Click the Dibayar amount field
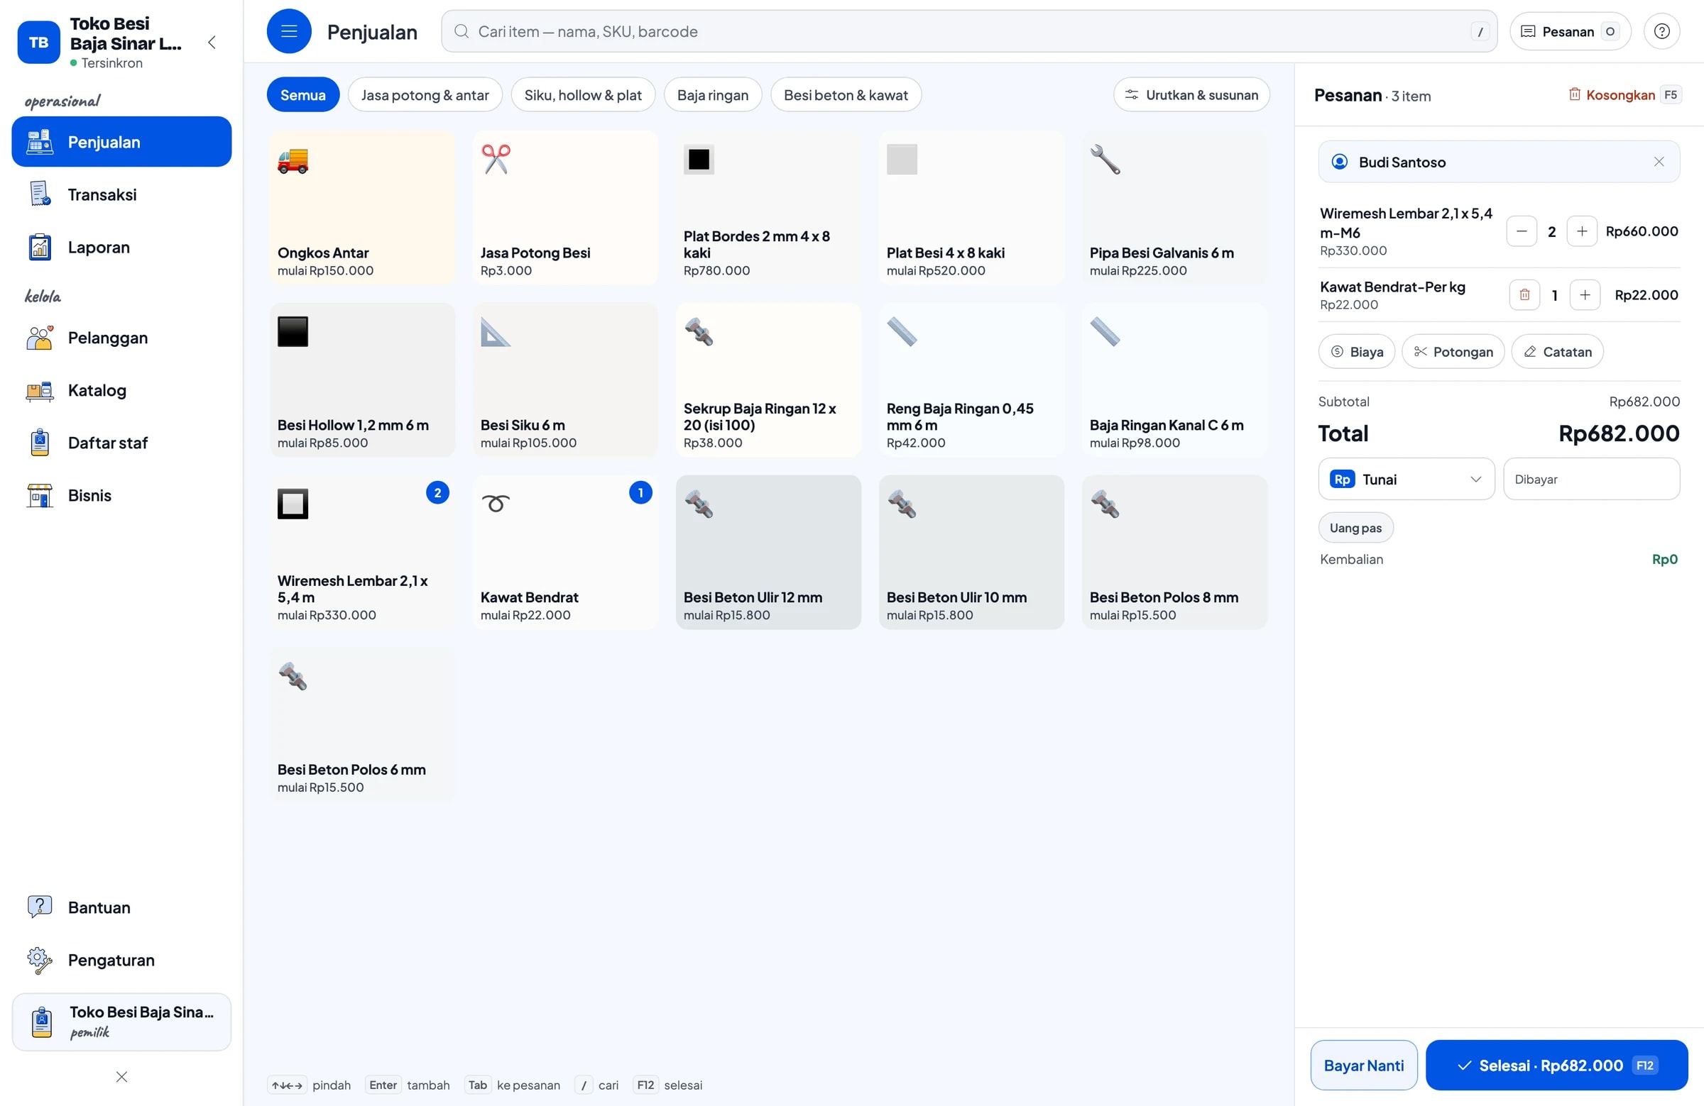Screen dimensions: 1704x1106 pos(1591,479)
